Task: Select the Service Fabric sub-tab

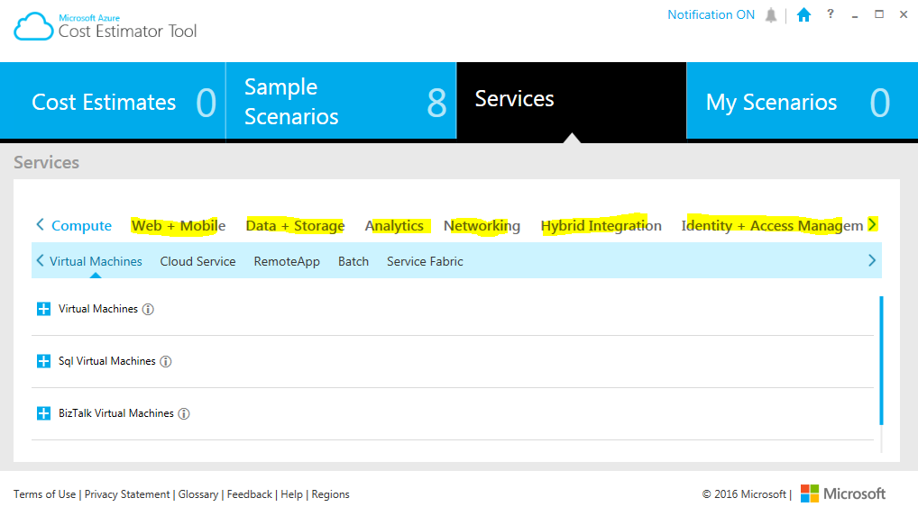Action: pos(425,261)
